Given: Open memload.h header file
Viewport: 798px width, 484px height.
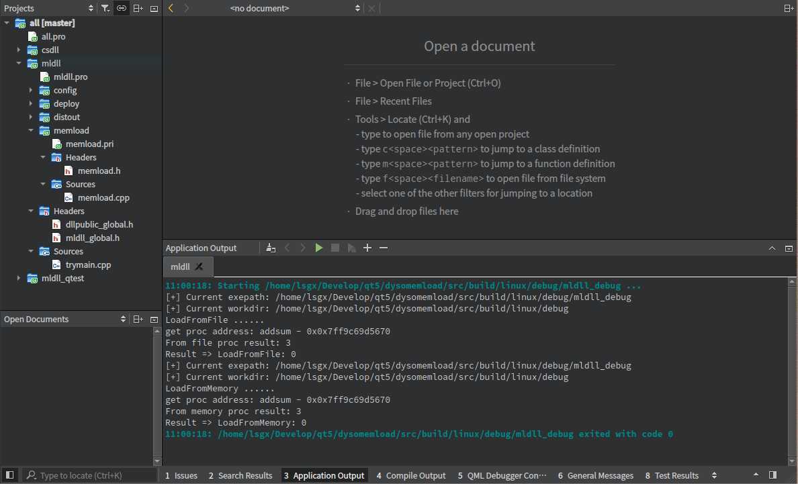Looking at the screenshot, I should 99,171.
